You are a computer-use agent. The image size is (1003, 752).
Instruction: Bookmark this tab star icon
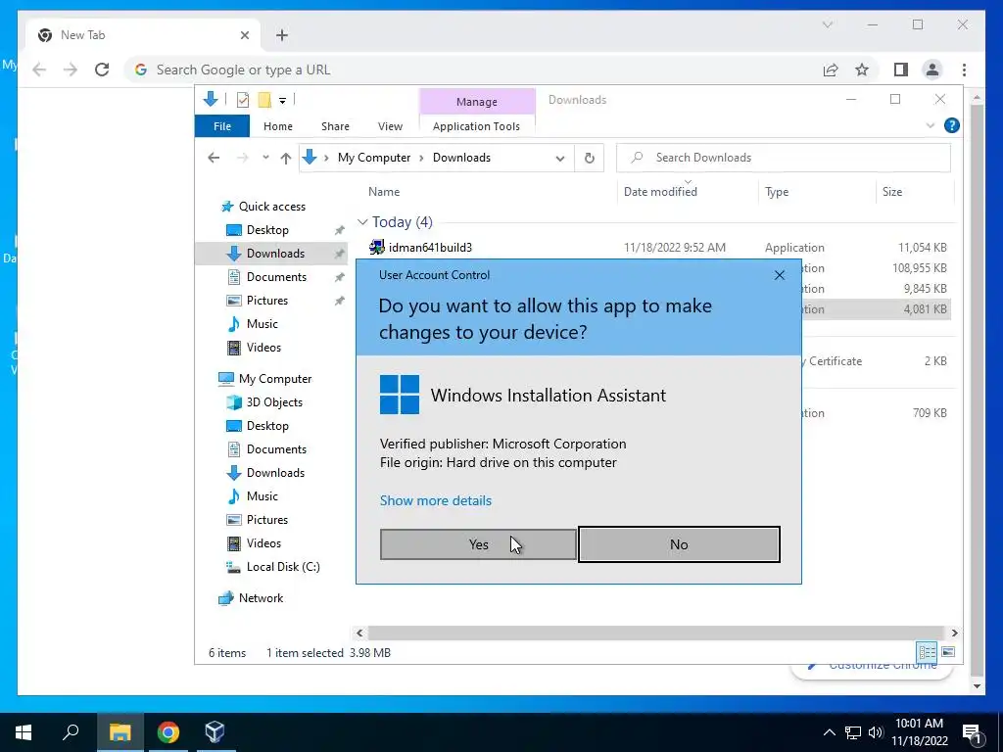[x=862, y=70]
